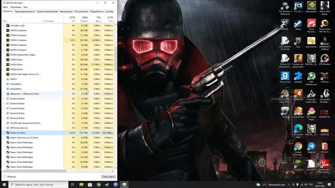Select the left4dead2 desktop icon
Viewport: 335px width, 188px height.
coord(298,95)
